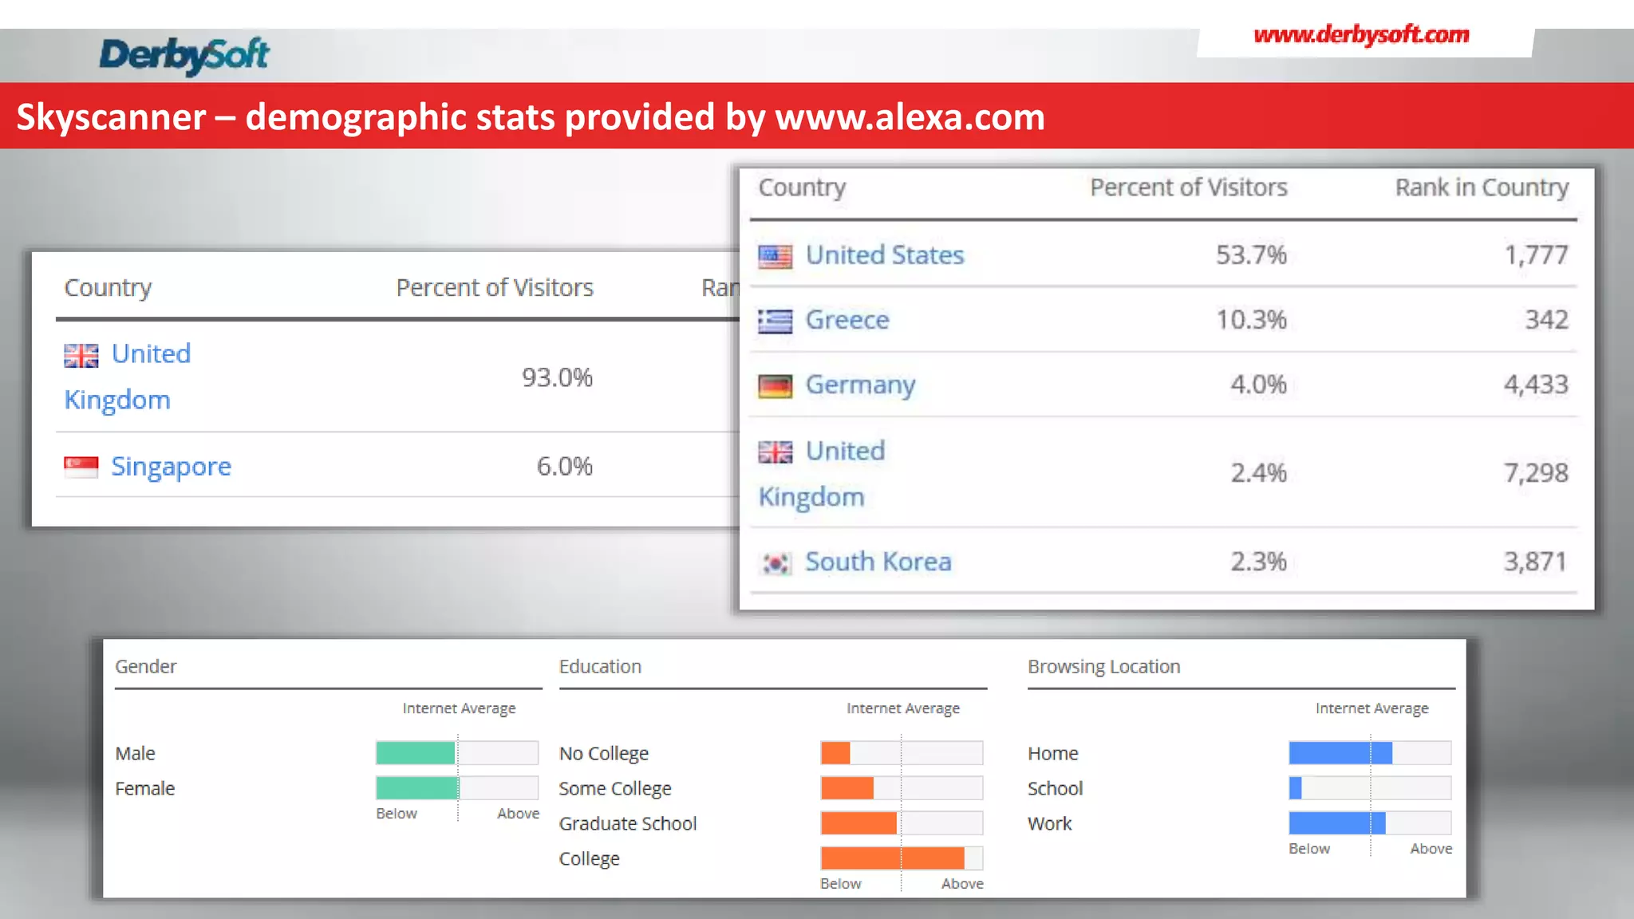Click the Singapore flag icon
The image size is (1634, 919).
[81, 467]
